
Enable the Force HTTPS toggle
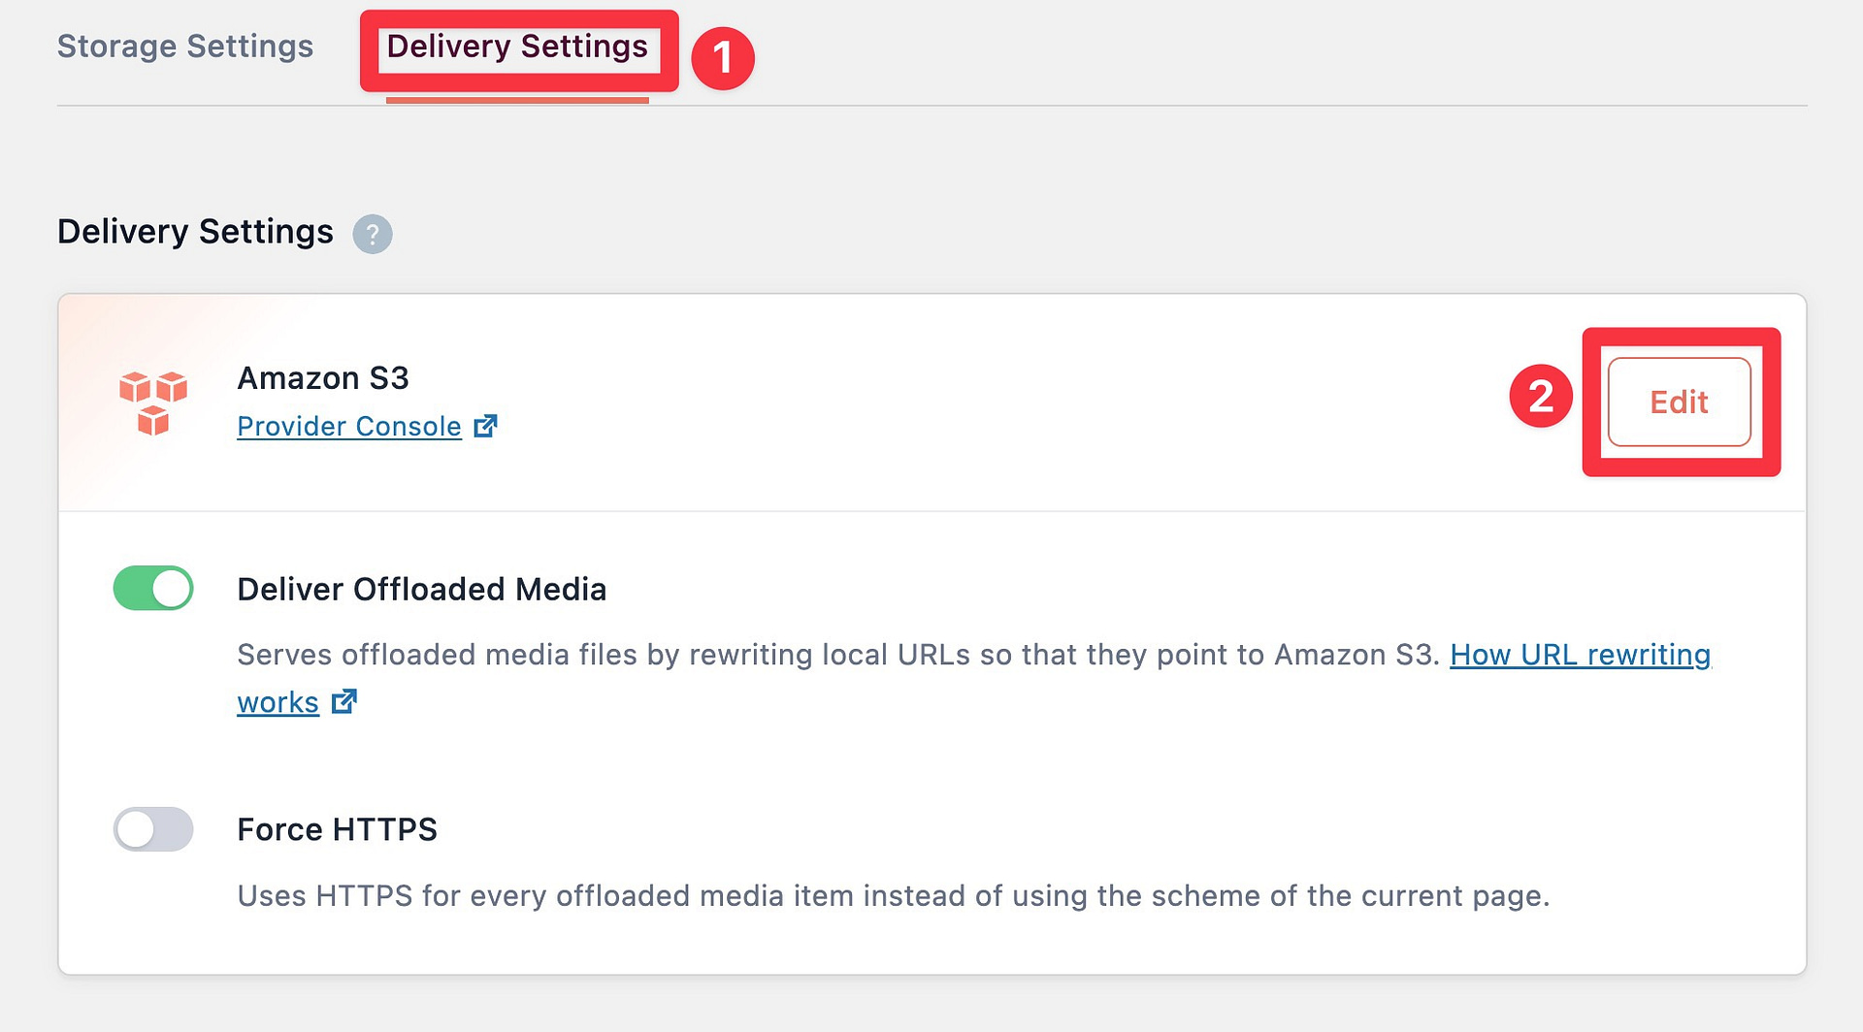pos(152,829)
